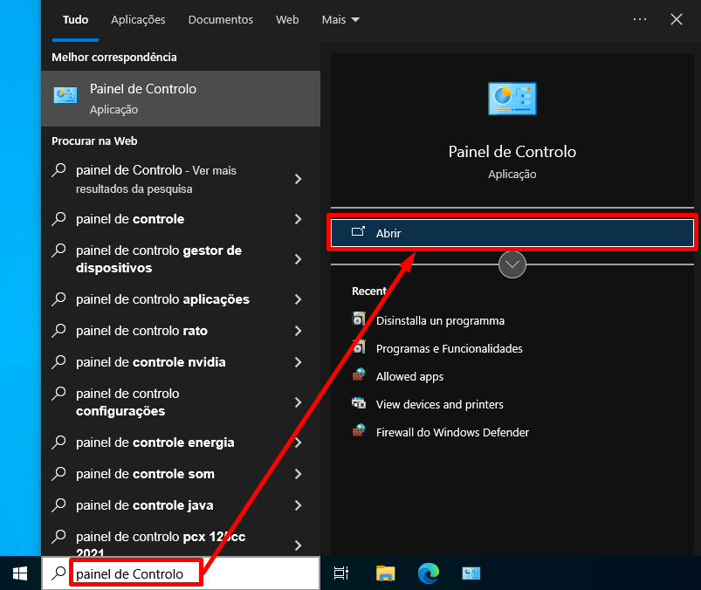
Task: Click Abrir to open Control Panel
Action: tap(512, 233)
